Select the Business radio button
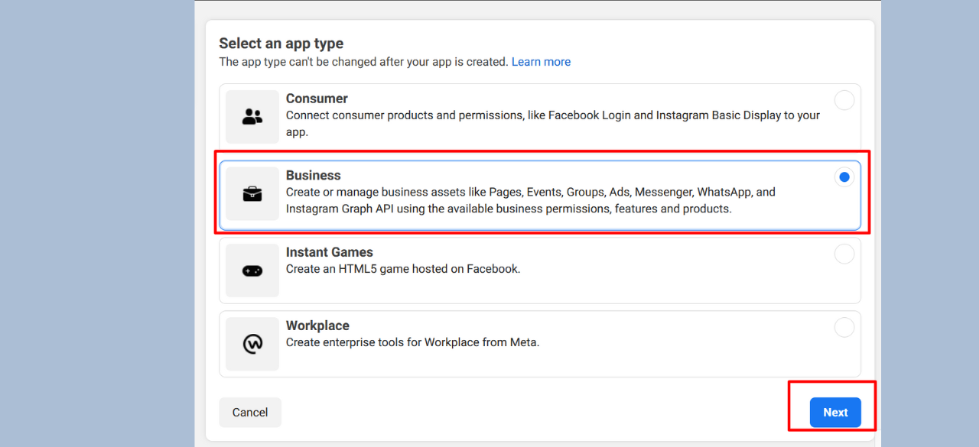This screenshot has height=447, width=979. (844, 177)
